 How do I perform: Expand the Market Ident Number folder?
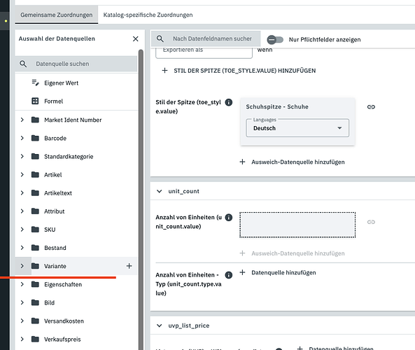pos(22,120)
